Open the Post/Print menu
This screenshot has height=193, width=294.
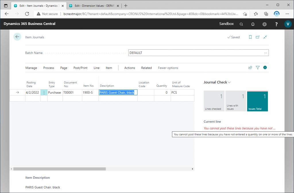coord(80,68)
